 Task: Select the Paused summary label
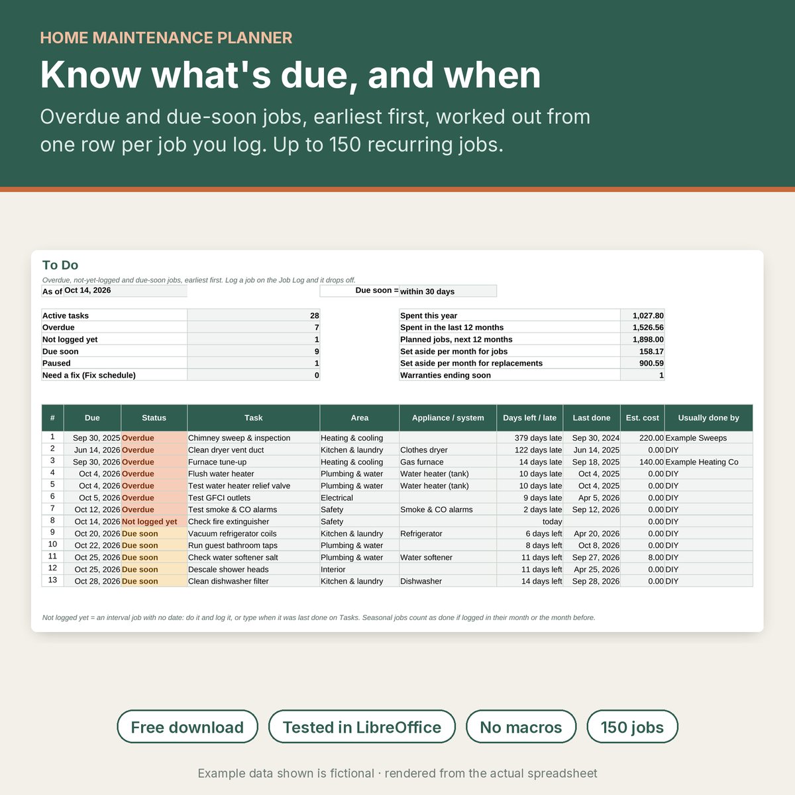coord(115,363)
